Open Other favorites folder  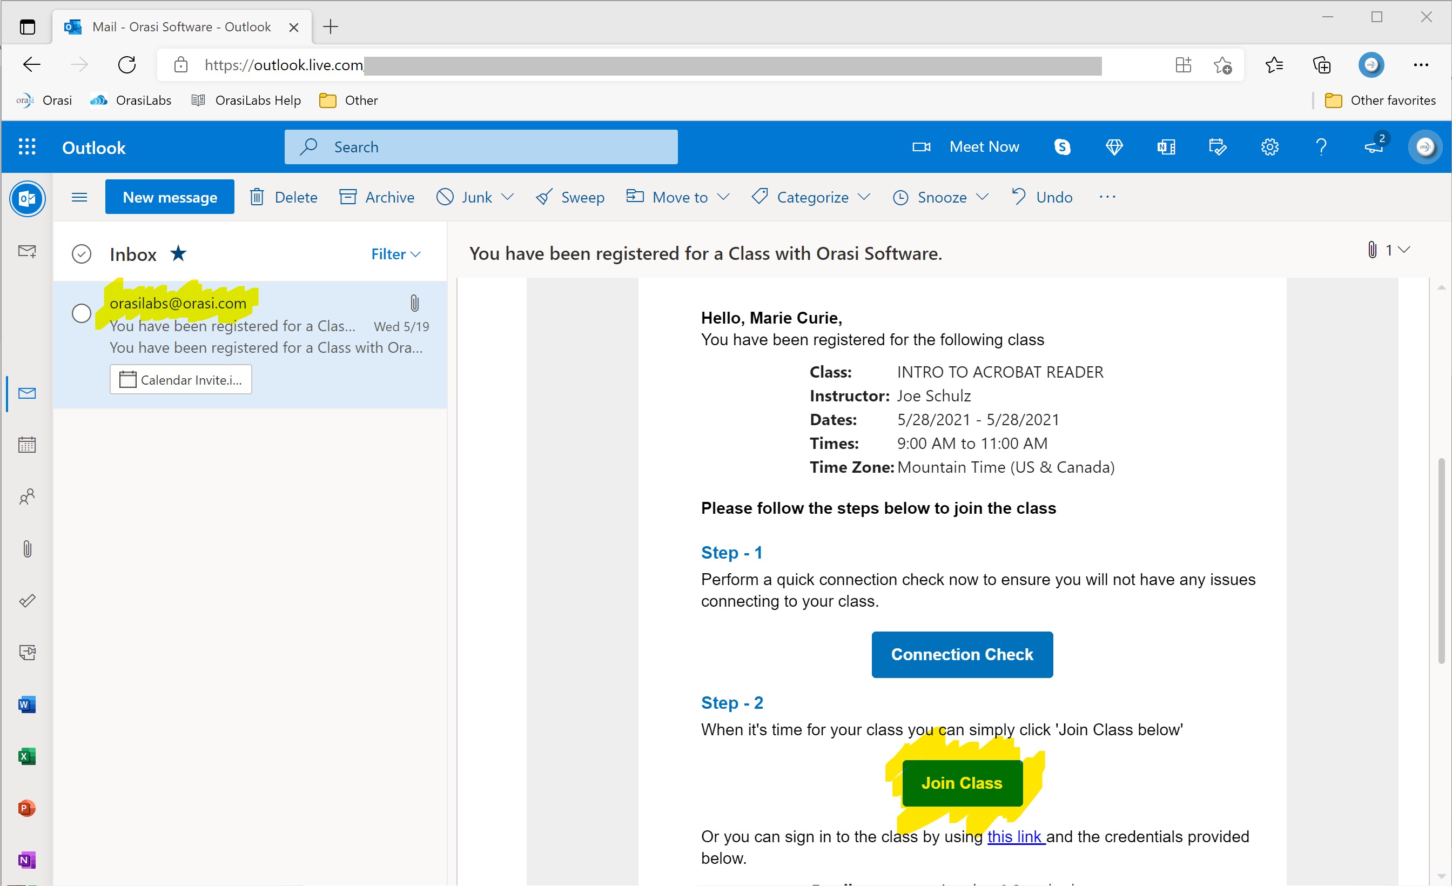tap(1380, 100)
